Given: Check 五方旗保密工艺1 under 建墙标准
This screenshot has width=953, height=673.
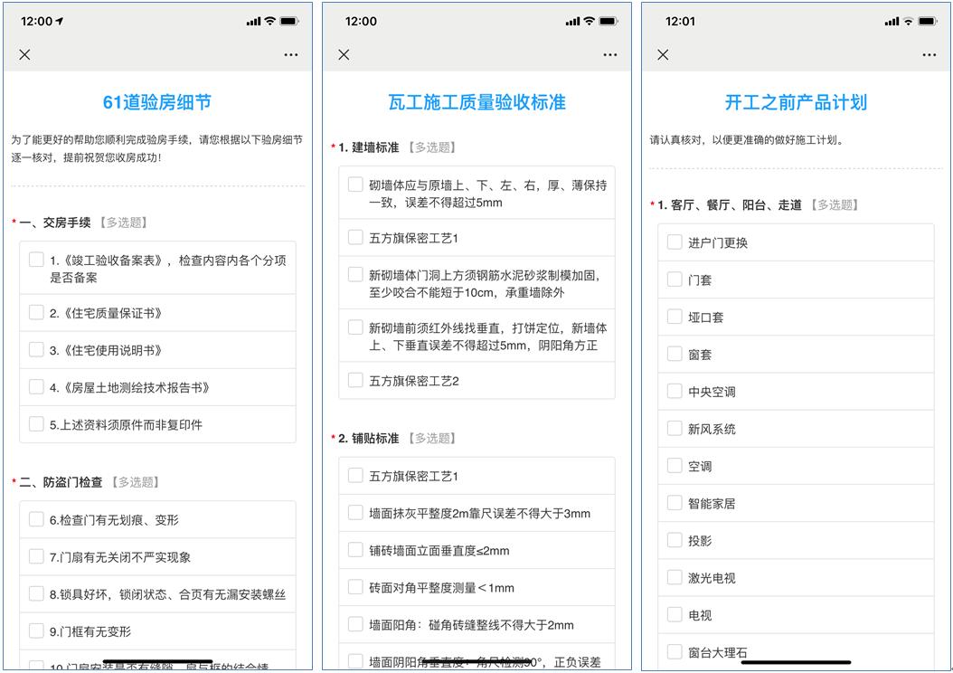Looking at the screenshot, I should 355,235.
